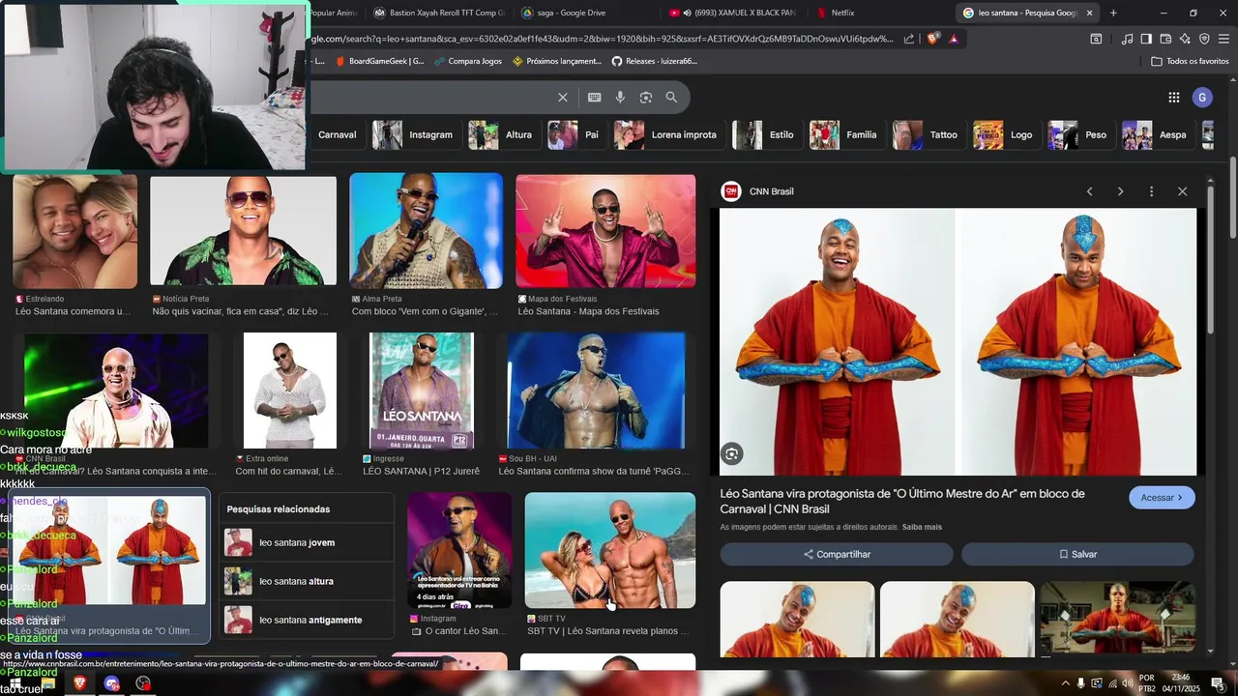Open the Mapa dos Festivais thumbnail
Image resolution: width=1238 pixels, height=696 pixels.
click(x=605, y=232)
